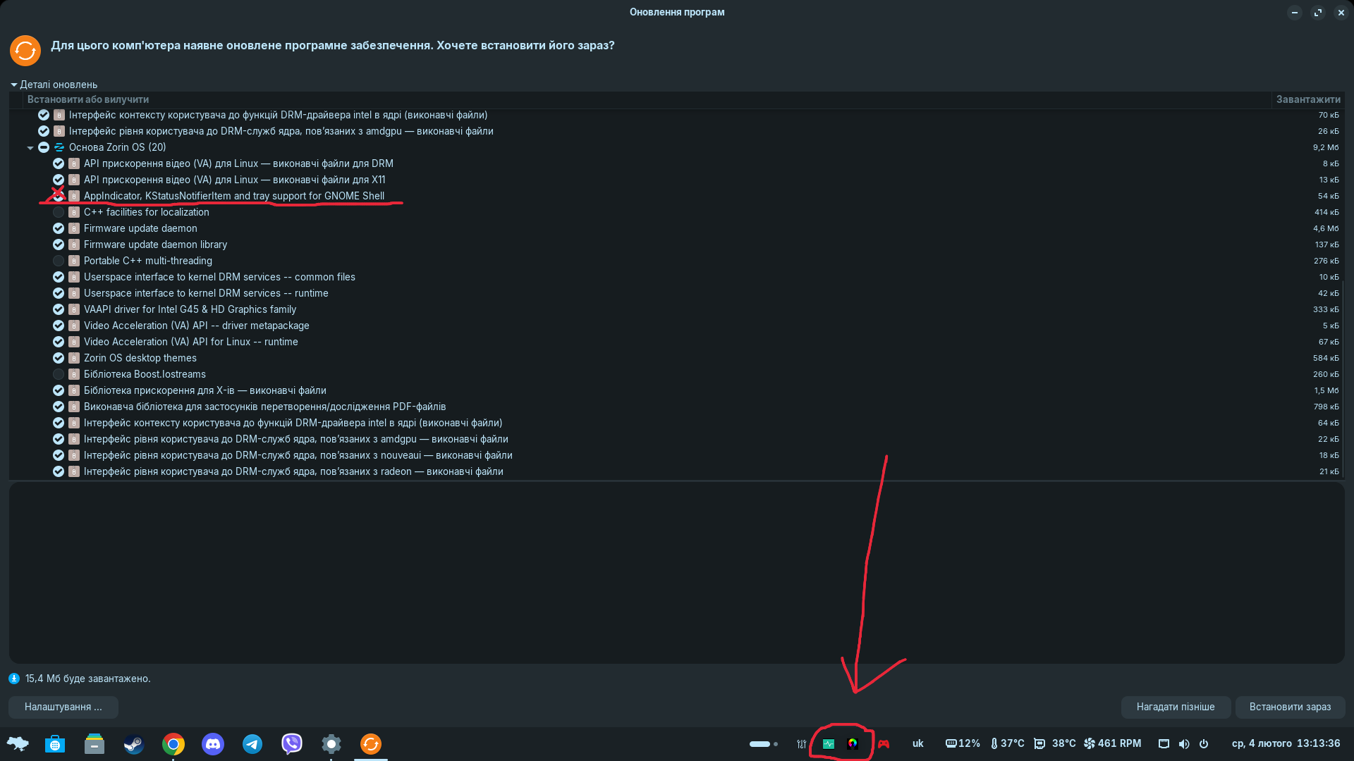Launch Google Chrome from the taskbar

173,744
